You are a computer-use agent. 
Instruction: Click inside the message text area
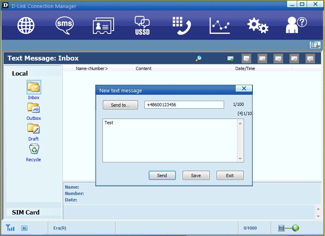click(x=170, y=140)
